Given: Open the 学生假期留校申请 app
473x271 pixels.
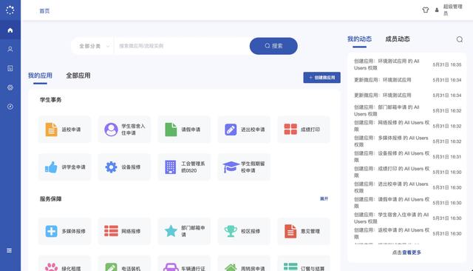Looking at the screenshot, I should [244, 167].
